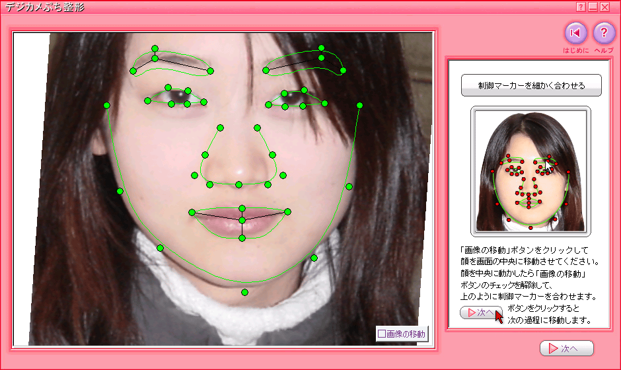Enable the 画像の移動 checkbox

coord(382,334)
